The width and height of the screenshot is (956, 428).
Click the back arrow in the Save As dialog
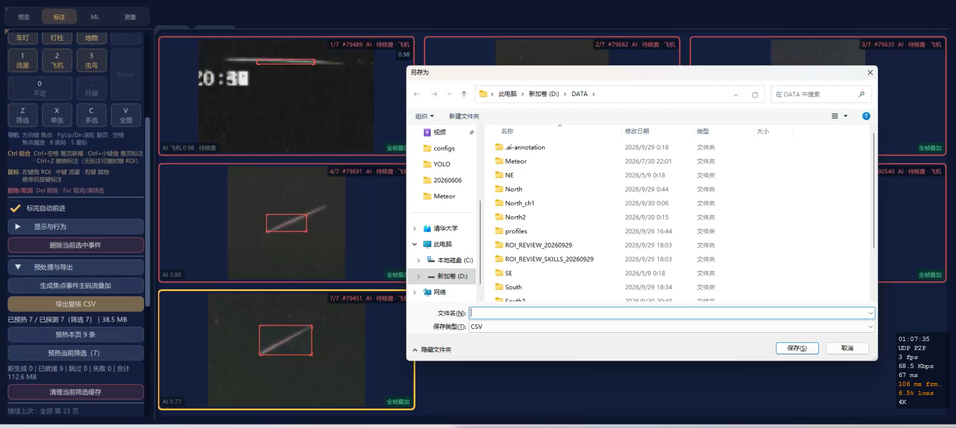pos(417,94)
